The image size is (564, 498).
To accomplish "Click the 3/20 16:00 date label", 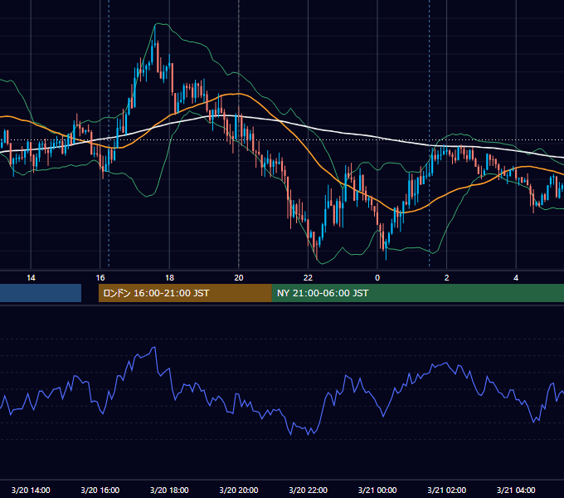I will click(100, 490).
